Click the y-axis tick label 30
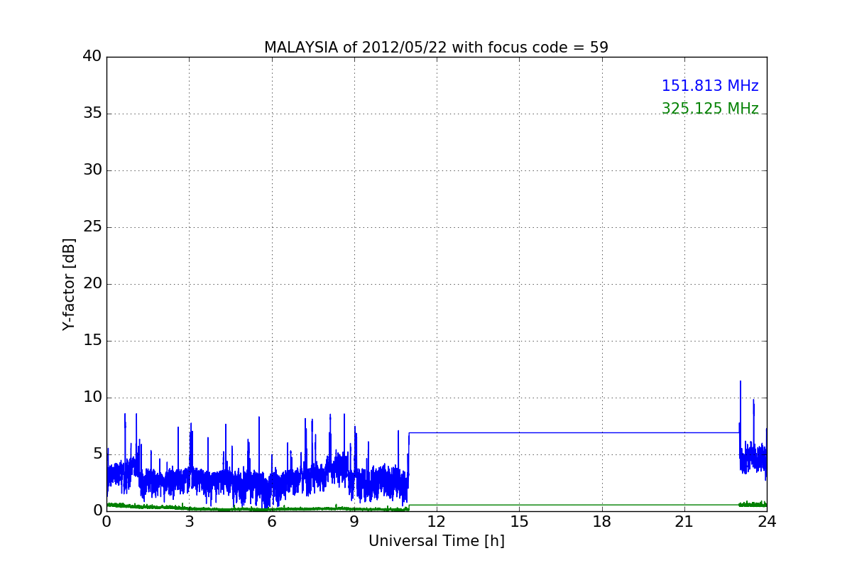The image size is (852, 568). 92,170
